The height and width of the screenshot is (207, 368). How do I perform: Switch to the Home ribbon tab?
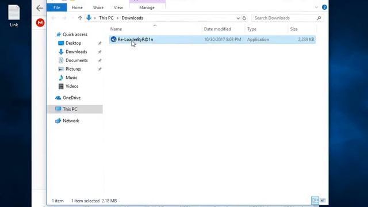77,7
